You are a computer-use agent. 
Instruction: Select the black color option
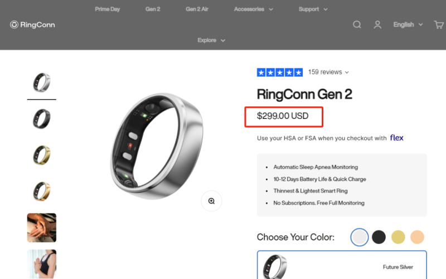(379, 237)
